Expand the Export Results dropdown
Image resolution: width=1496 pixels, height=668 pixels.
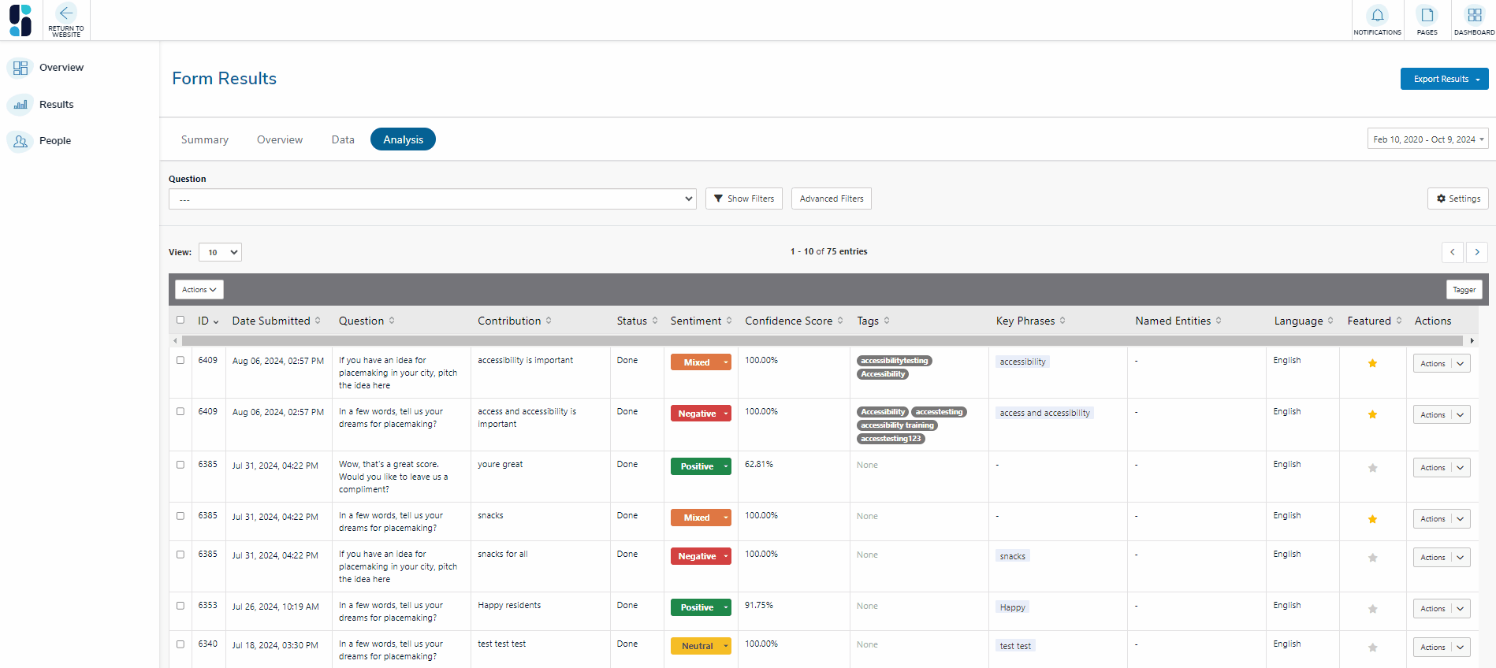pos(1444,79)
